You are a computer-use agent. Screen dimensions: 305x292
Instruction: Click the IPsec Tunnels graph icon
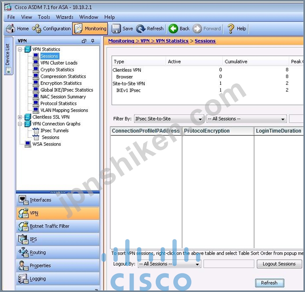[36, 130]
